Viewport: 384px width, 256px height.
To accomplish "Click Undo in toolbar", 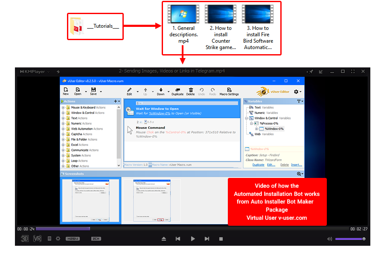I will [x=201, y=91].
